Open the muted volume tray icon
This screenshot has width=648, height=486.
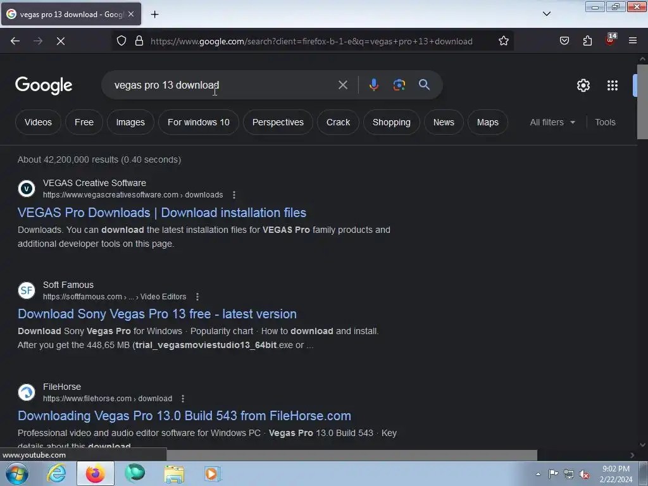(584, 474)
